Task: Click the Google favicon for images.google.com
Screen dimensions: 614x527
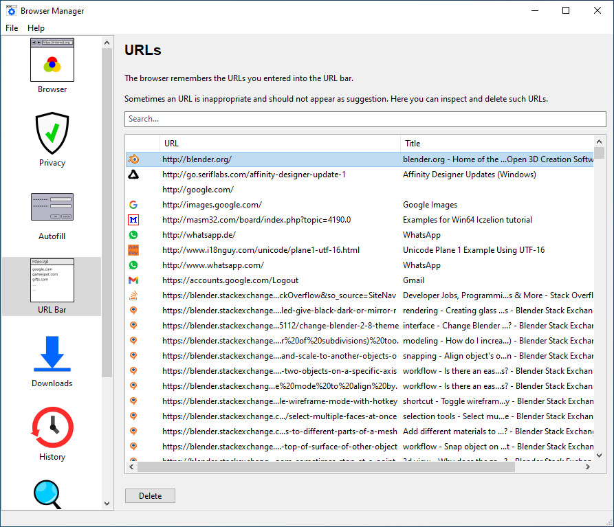Action: tap(133, 205)
